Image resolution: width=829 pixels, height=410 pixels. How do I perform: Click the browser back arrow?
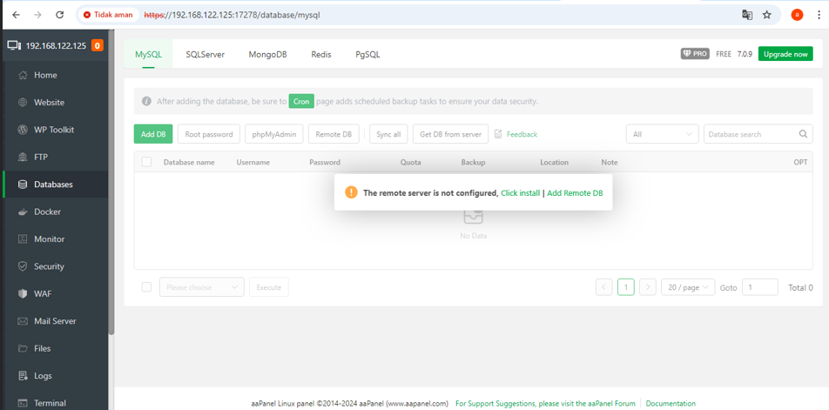[16, 15]
